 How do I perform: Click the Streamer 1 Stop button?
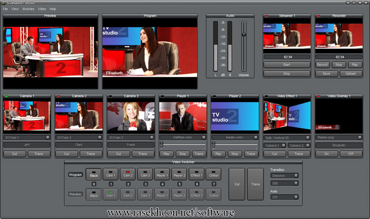(287, 73)
